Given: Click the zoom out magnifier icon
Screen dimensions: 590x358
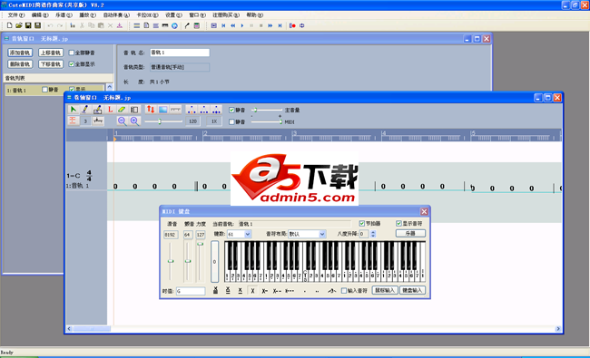Looking at the screenshot, I should [122, 121].
